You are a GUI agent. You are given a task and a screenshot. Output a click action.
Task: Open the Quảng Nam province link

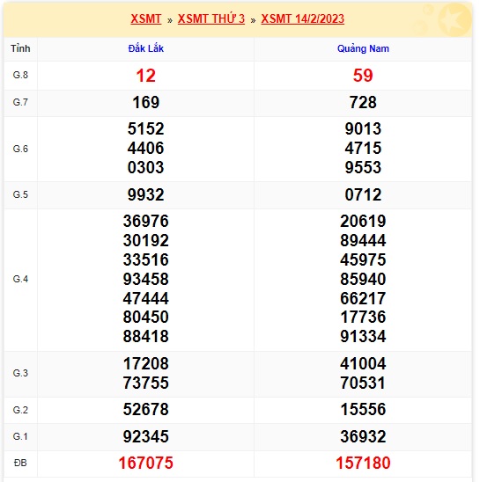[363, 48]
